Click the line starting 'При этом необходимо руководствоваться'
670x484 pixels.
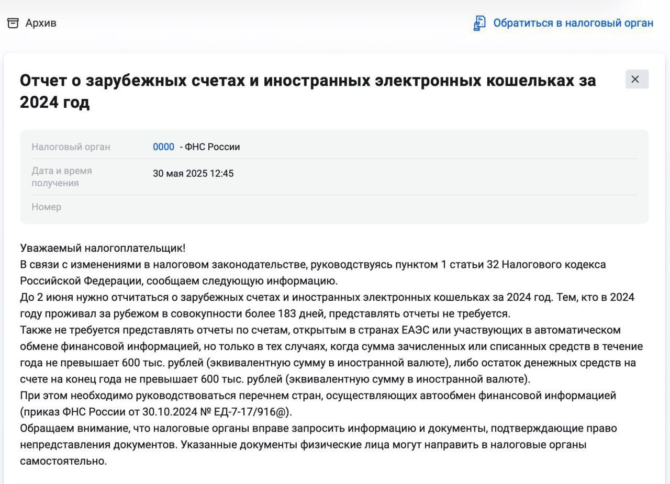tap(318, 396)
